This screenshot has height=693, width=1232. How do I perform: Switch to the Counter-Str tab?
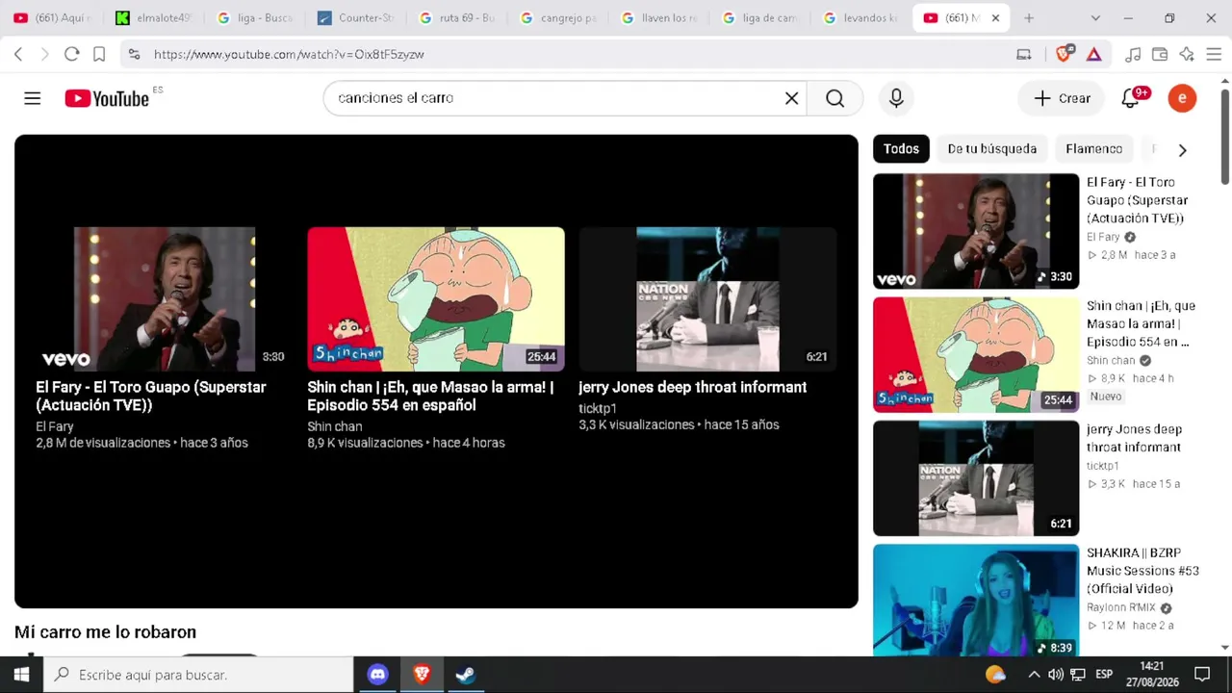(356, 18)
